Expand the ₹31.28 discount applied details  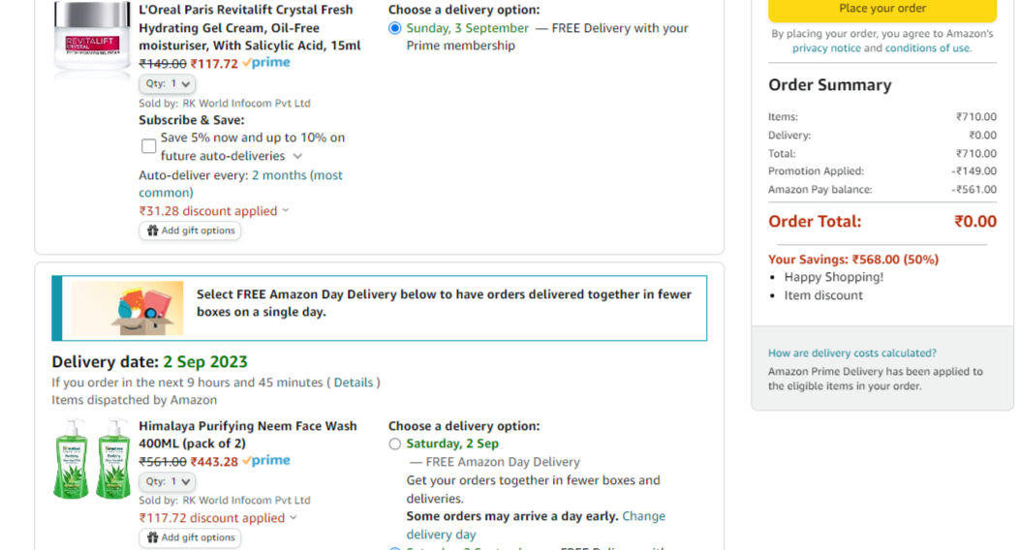click(214, 211)
